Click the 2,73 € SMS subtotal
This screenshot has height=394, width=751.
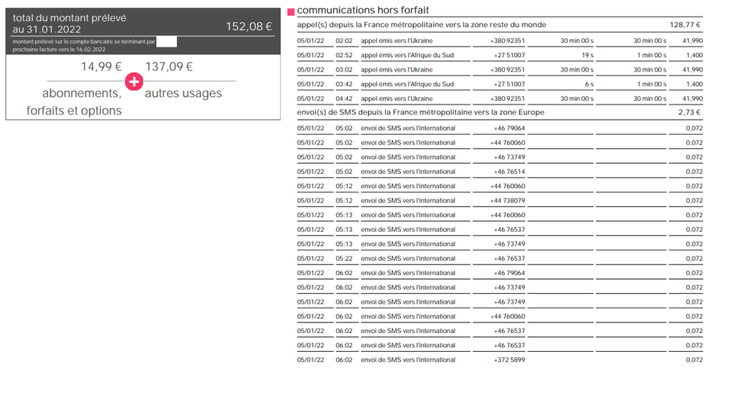click(x=690, y=112)
